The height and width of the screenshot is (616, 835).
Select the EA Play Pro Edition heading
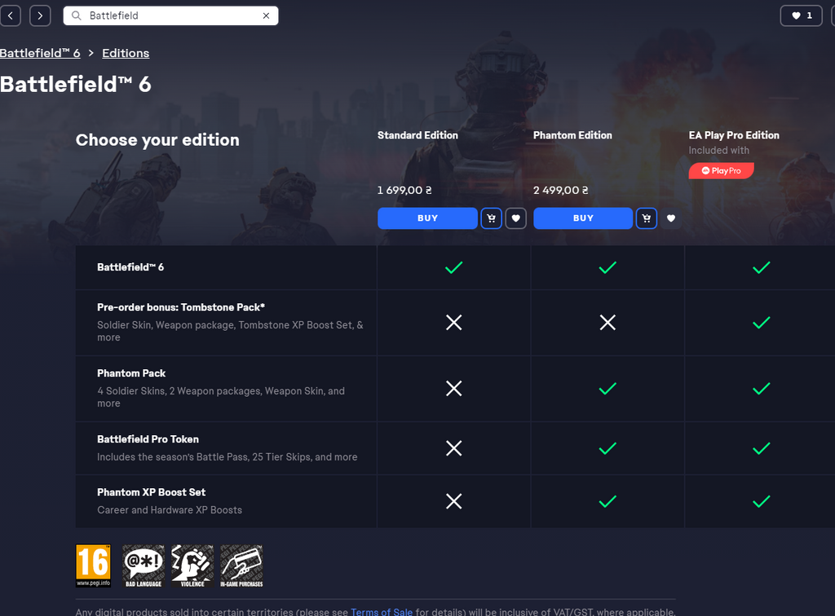[734, 135]
